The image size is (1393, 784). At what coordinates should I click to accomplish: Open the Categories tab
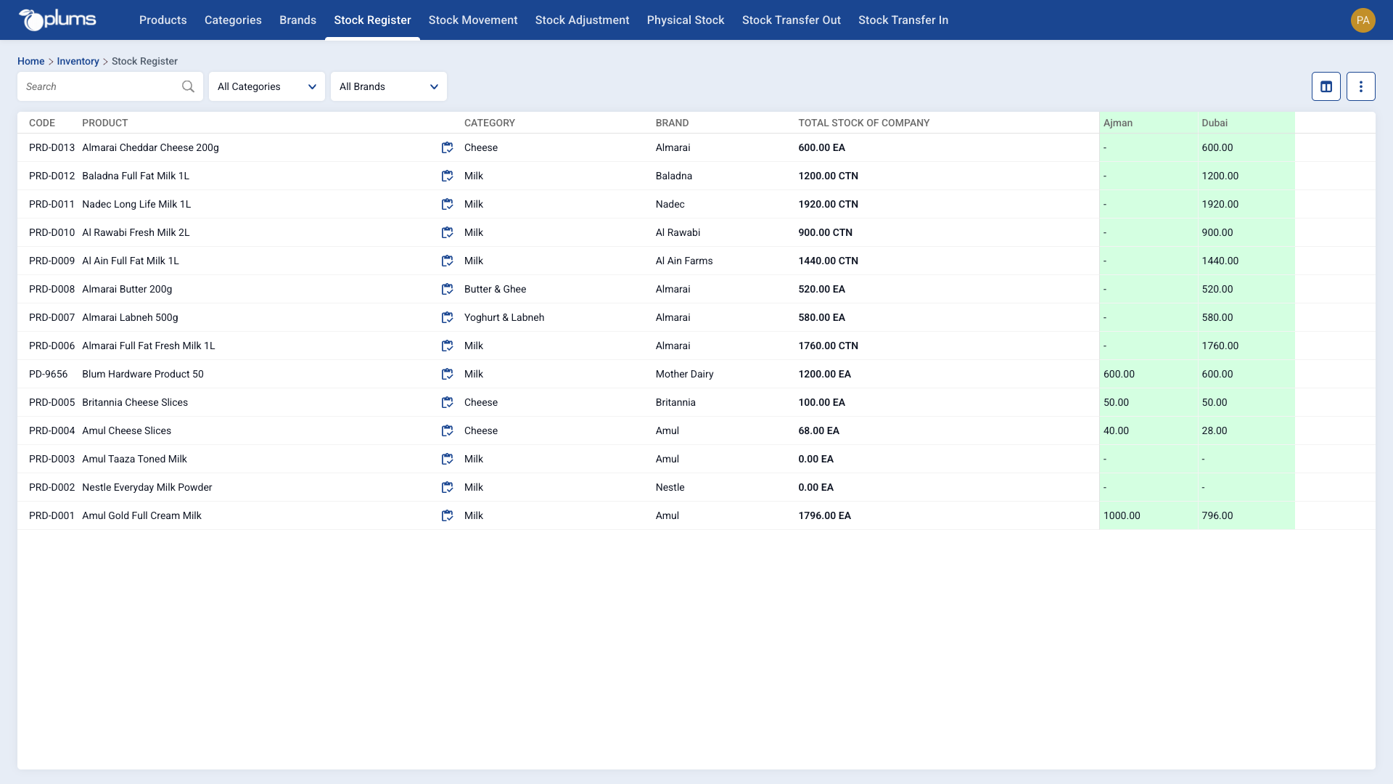coord(233,20)
